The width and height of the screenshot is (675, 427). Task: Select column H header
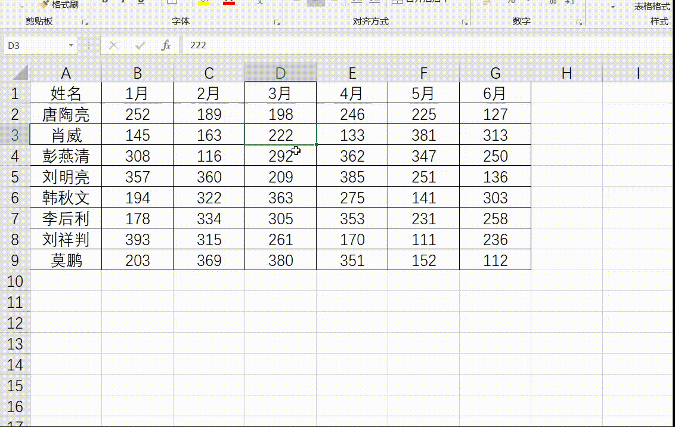[x=566, y=73]
